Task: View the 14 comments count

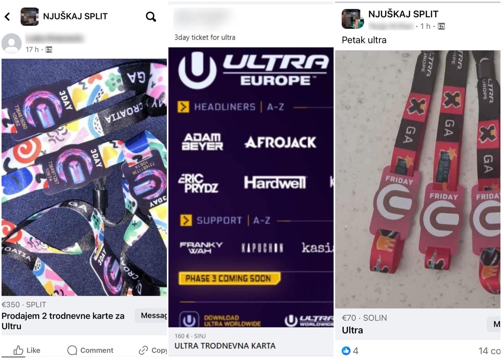Action: pos(489,351)
